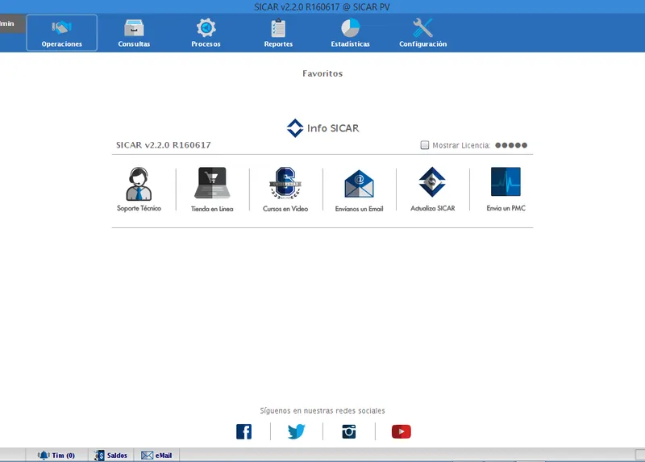Open the Instagram social link

tap(349, 431)
